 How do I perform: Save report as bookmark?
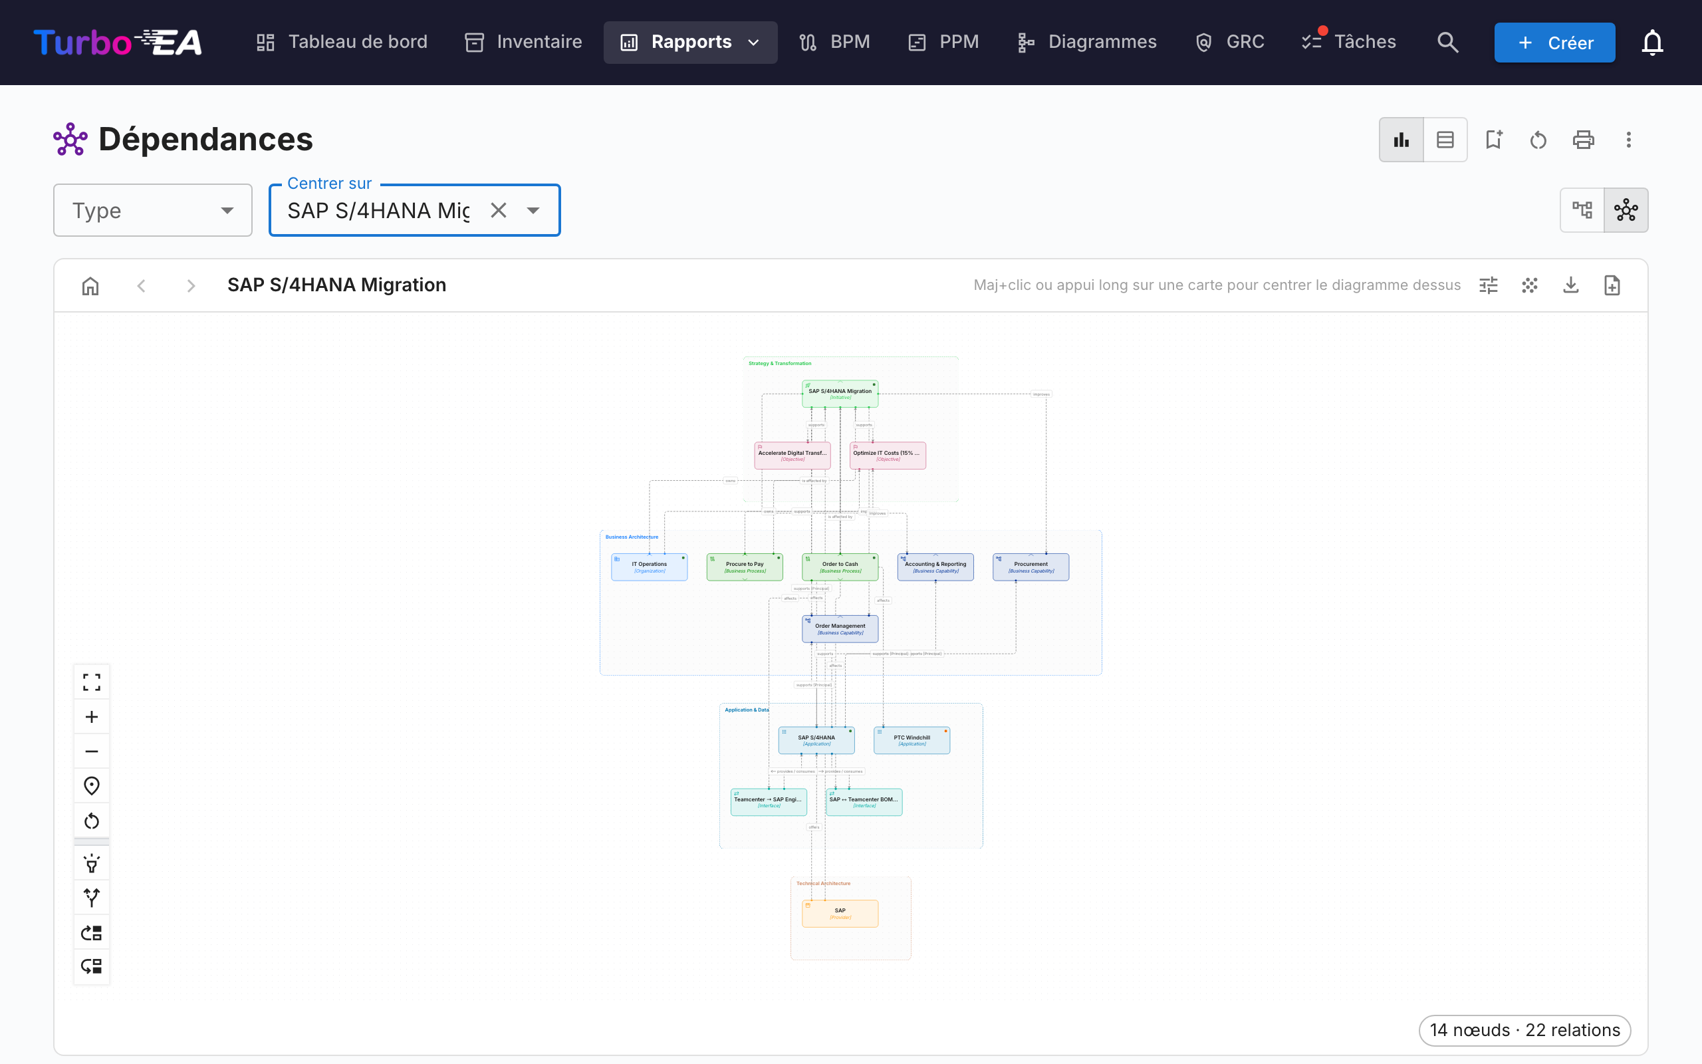point(1494,140)
